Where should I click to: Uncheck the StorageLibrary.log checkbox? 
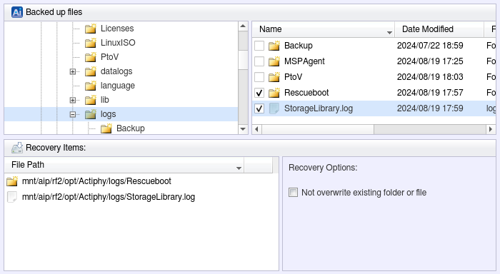(259, 108)
